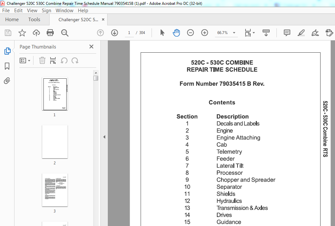The height and width of the screenshot is (226, 335).
Task: Click the Insert pages thumbnail tool
Action: coord(53,61)
